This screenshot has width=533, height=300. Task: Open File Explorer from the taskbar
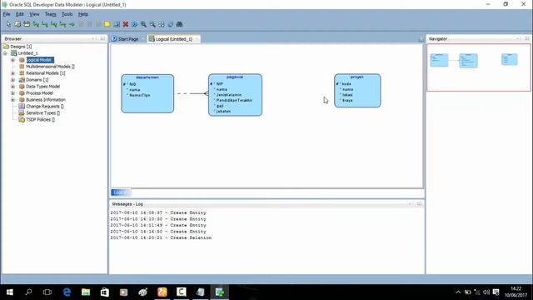coord(86,292)
